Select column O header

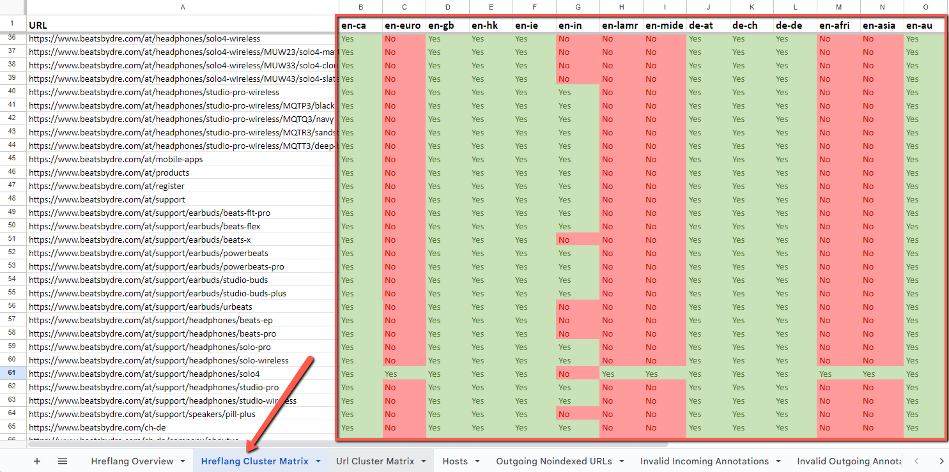coord(926,7)
